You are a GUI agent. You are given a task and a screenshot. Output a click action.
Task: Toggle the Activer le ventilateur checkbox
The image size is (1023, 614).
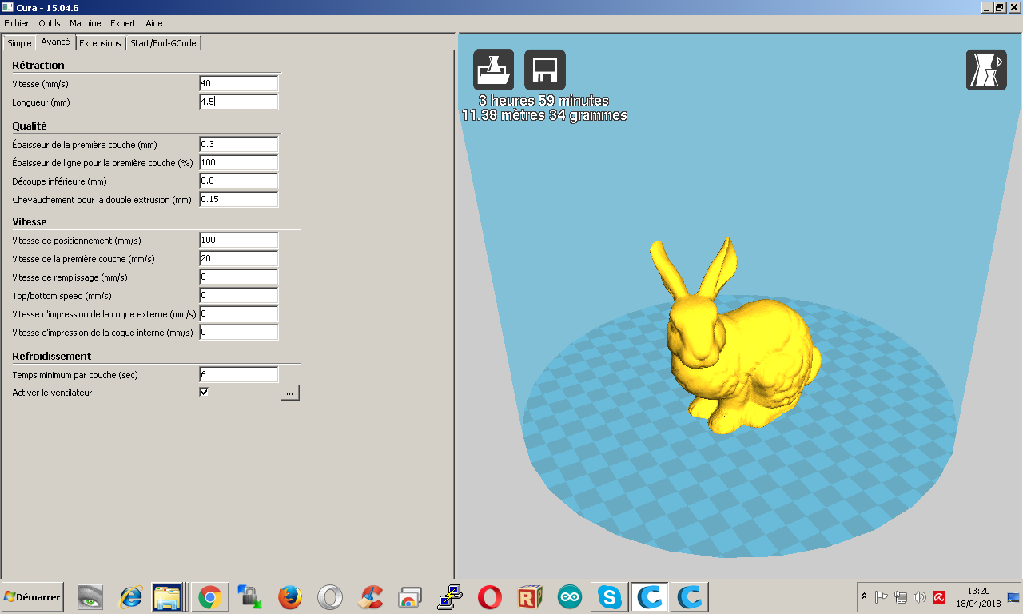coord(204,393)
